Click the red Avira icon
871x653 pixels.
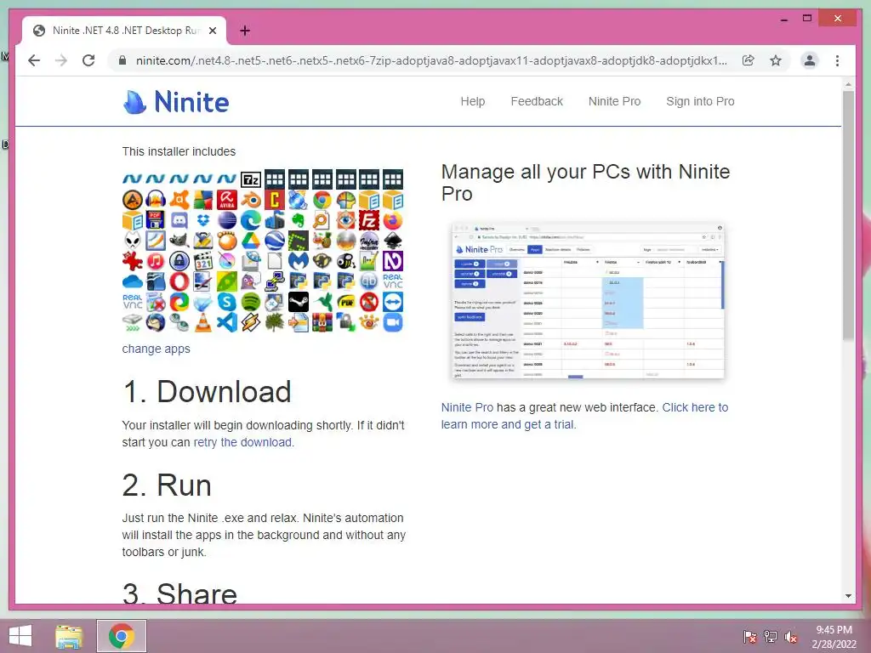226,200
